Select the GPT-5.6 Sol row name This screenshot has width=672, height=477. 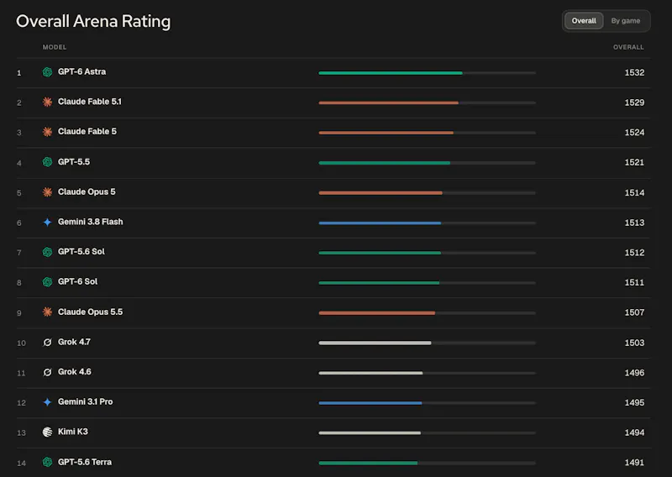(81, 252)
